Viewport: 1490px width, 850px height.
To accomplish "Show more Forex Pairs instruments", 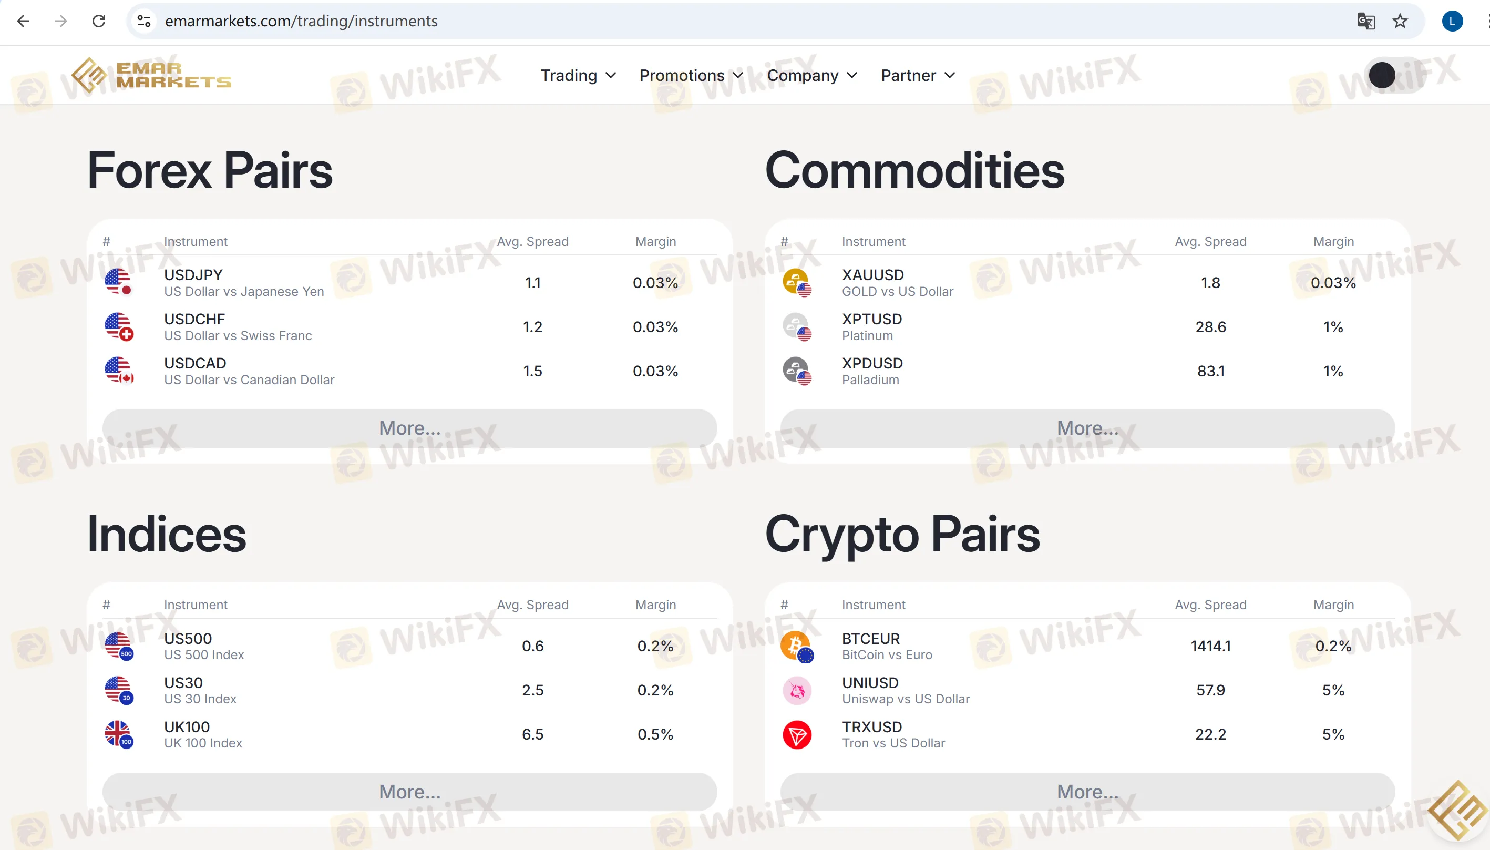I will pyautogui.click(x=410, y=428).
